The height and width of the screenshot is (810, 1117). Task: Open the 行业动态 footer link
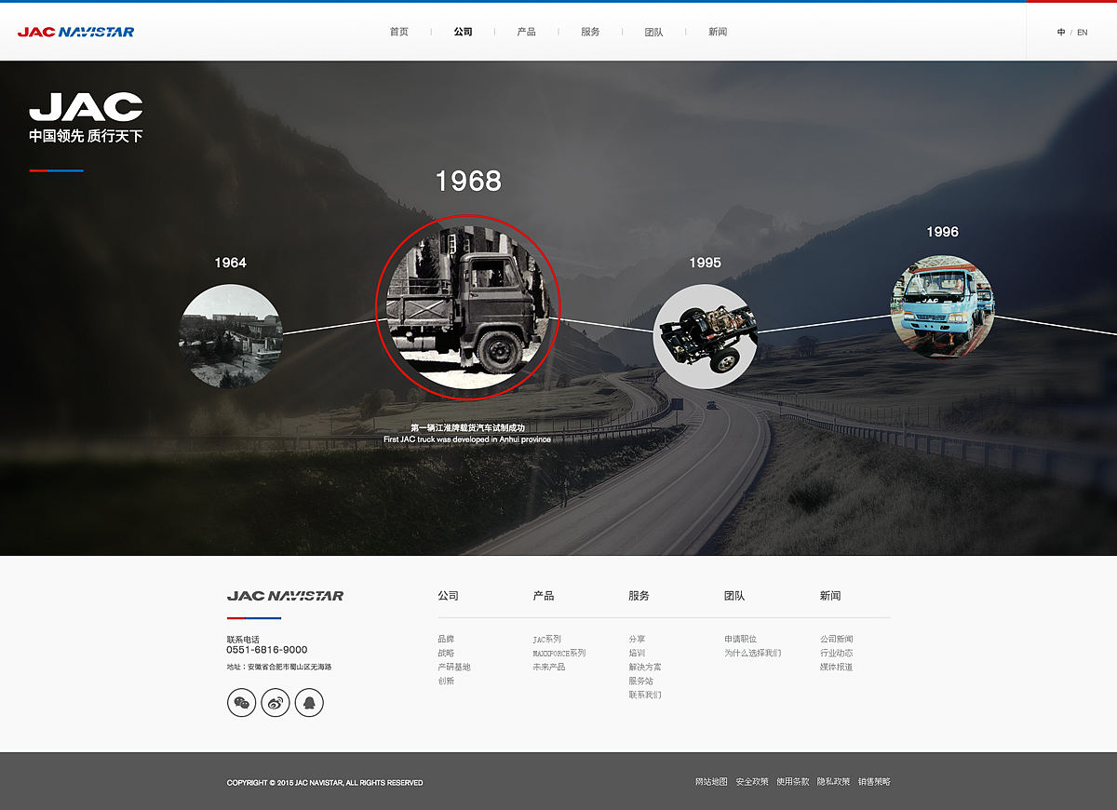(837, 654)
